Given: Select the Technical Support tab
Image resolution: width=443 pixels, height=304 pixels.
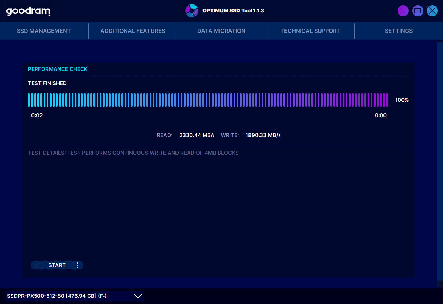Looking at the screenshot, I should pyautogui.click(x=310, y=31).
